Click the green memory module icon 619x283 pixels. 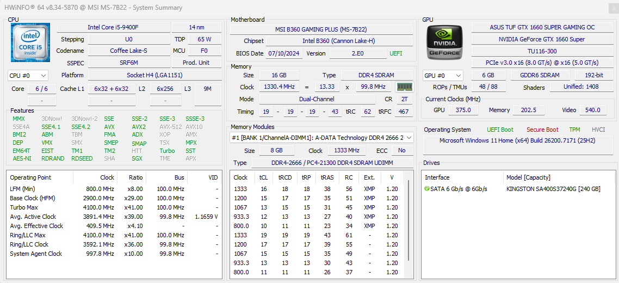coord(404,87)
